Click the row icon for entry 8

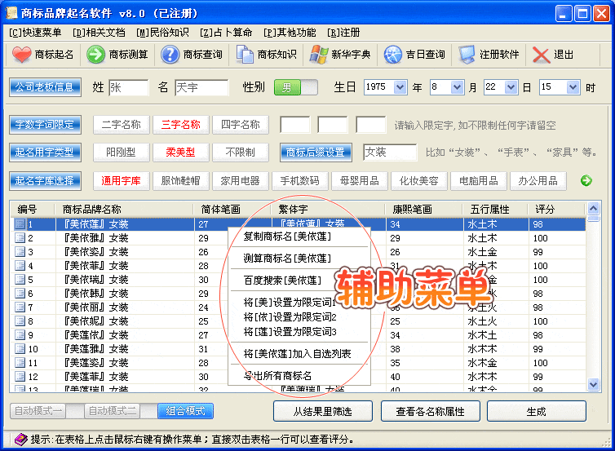pyautogui.click(x=20, y=321)
